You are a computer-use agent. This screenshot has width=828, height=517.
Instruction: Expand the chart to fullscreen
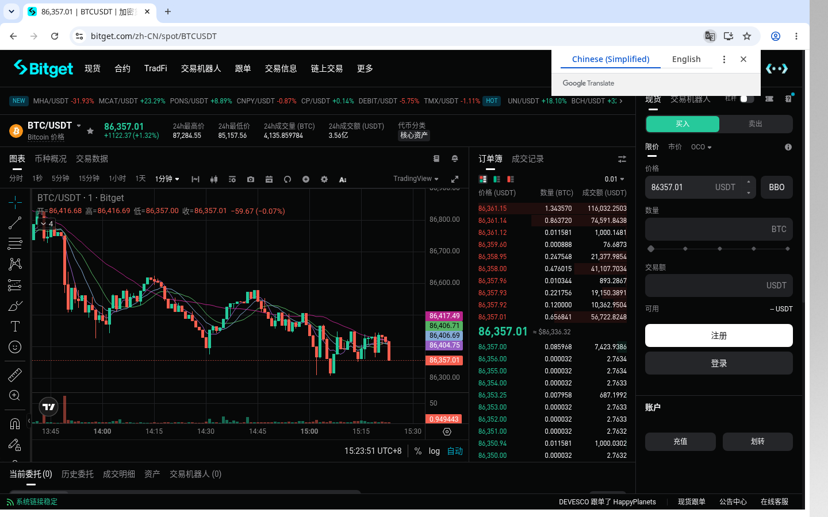pos(455,179)
